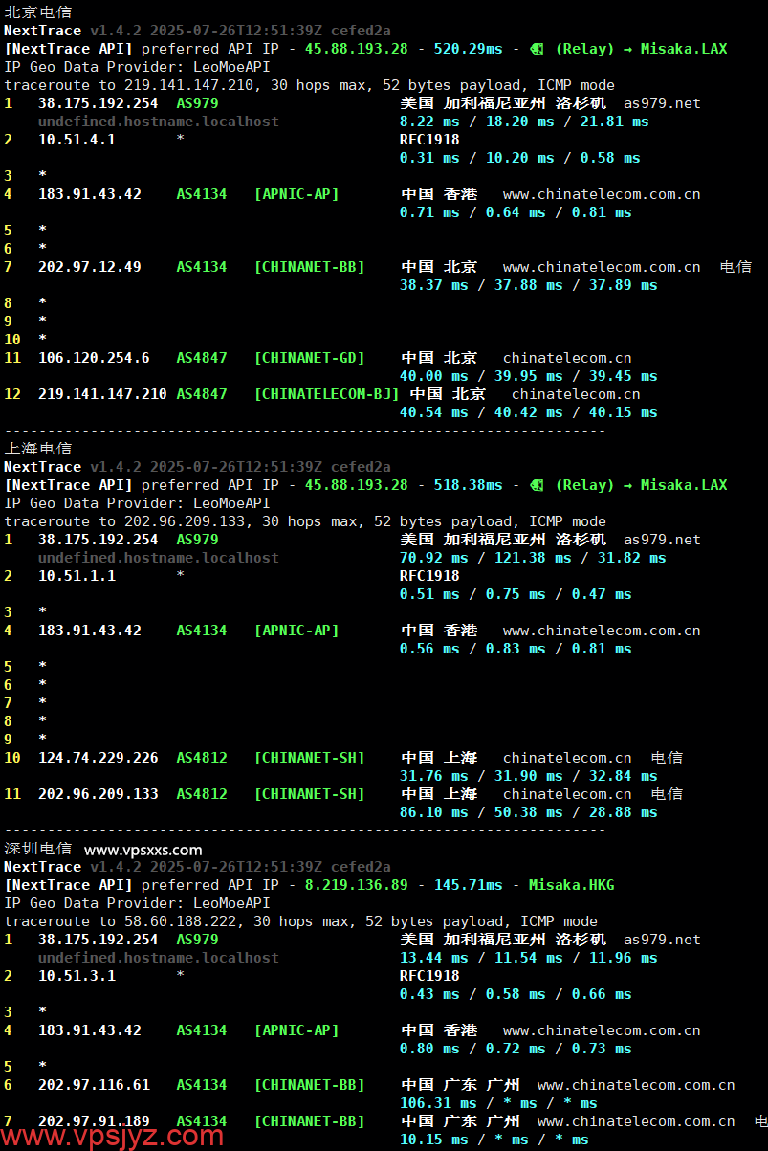Click AS4812 on the 124.74.229.226 row
Screen dimensions: 768x1151
click(x=202, y=758)
